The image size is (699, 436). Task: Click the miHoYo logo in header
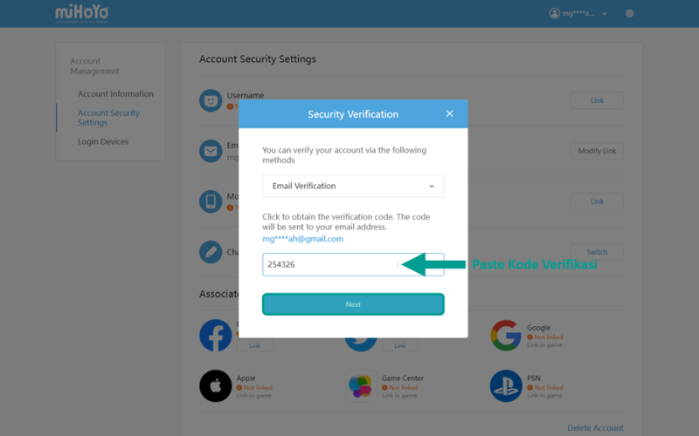(x=82, y=14)
